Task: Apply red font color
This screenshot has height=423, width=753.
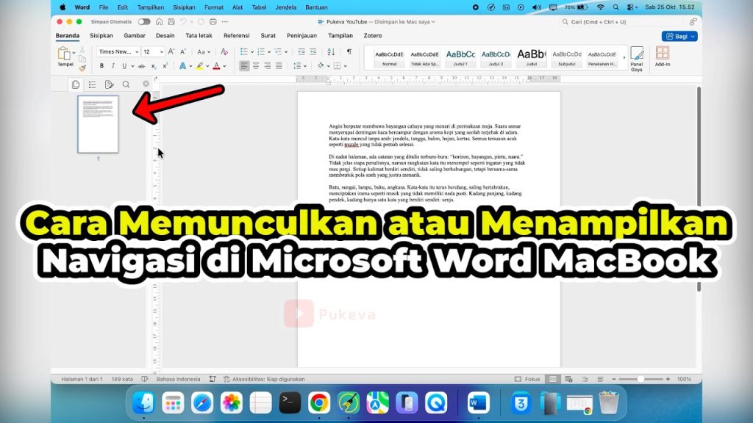Action: pyautogui.click(x=217, y=66)
